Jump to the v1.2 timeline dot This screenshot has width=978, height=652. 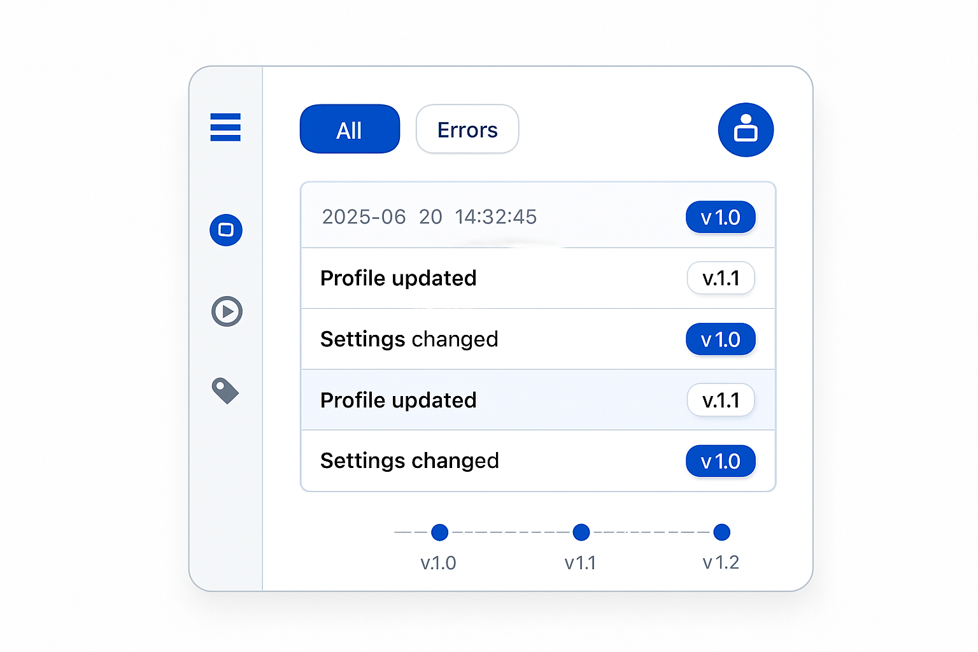tap(721, 532)
